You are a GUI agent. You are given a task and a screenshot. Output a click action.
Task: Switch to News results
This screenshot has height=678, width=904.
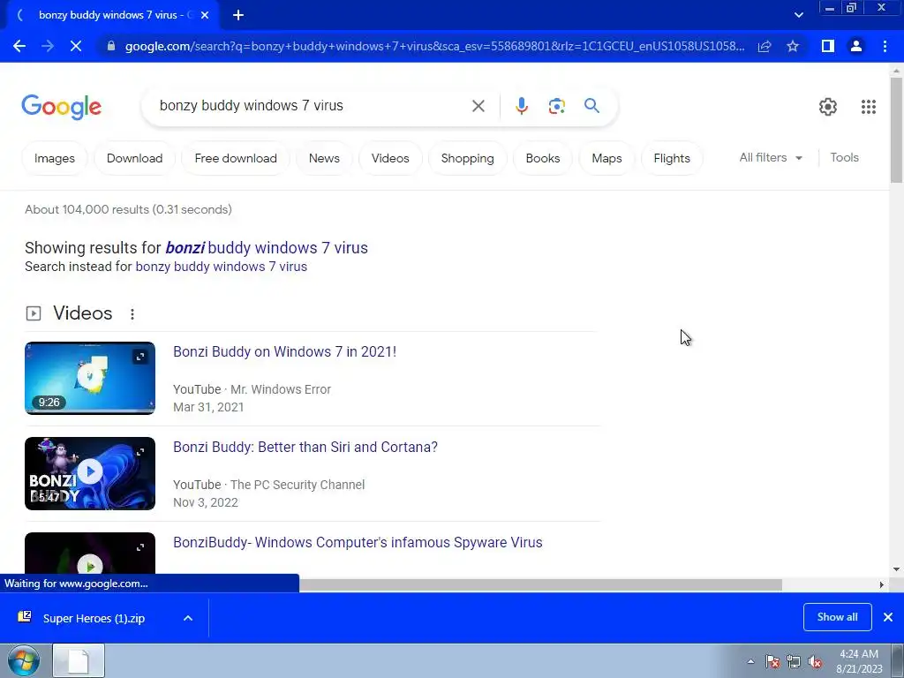[324, 158]
